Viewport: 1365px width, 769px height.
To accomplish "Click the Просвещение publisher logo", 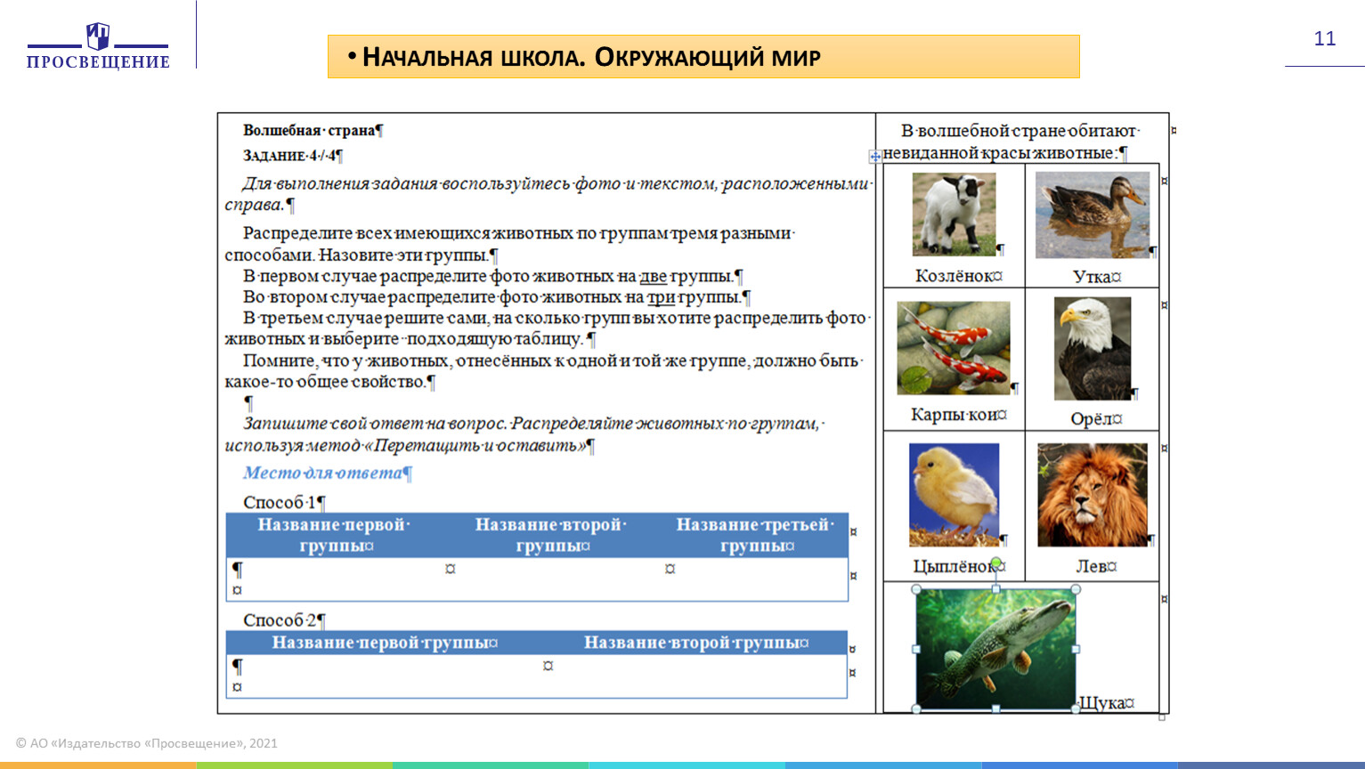I will [98, 47].
